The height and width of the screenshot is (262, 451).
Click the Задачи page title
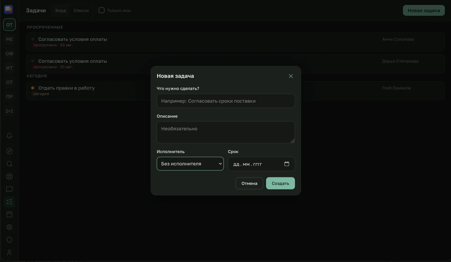pos(36,10)
